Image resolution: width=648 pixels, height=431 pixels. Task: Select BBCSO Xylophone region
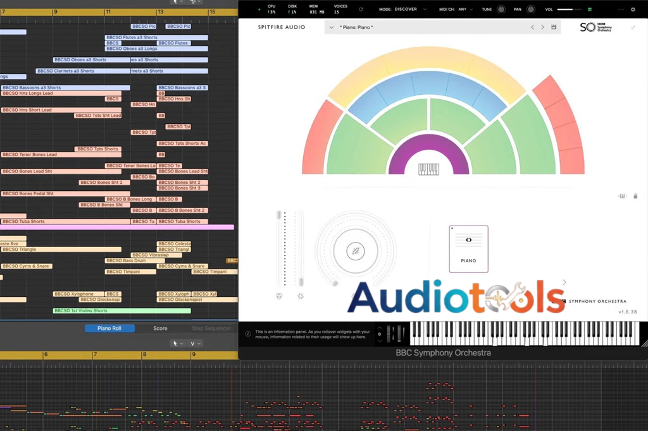pyautogui.click(x=78, y=294)
